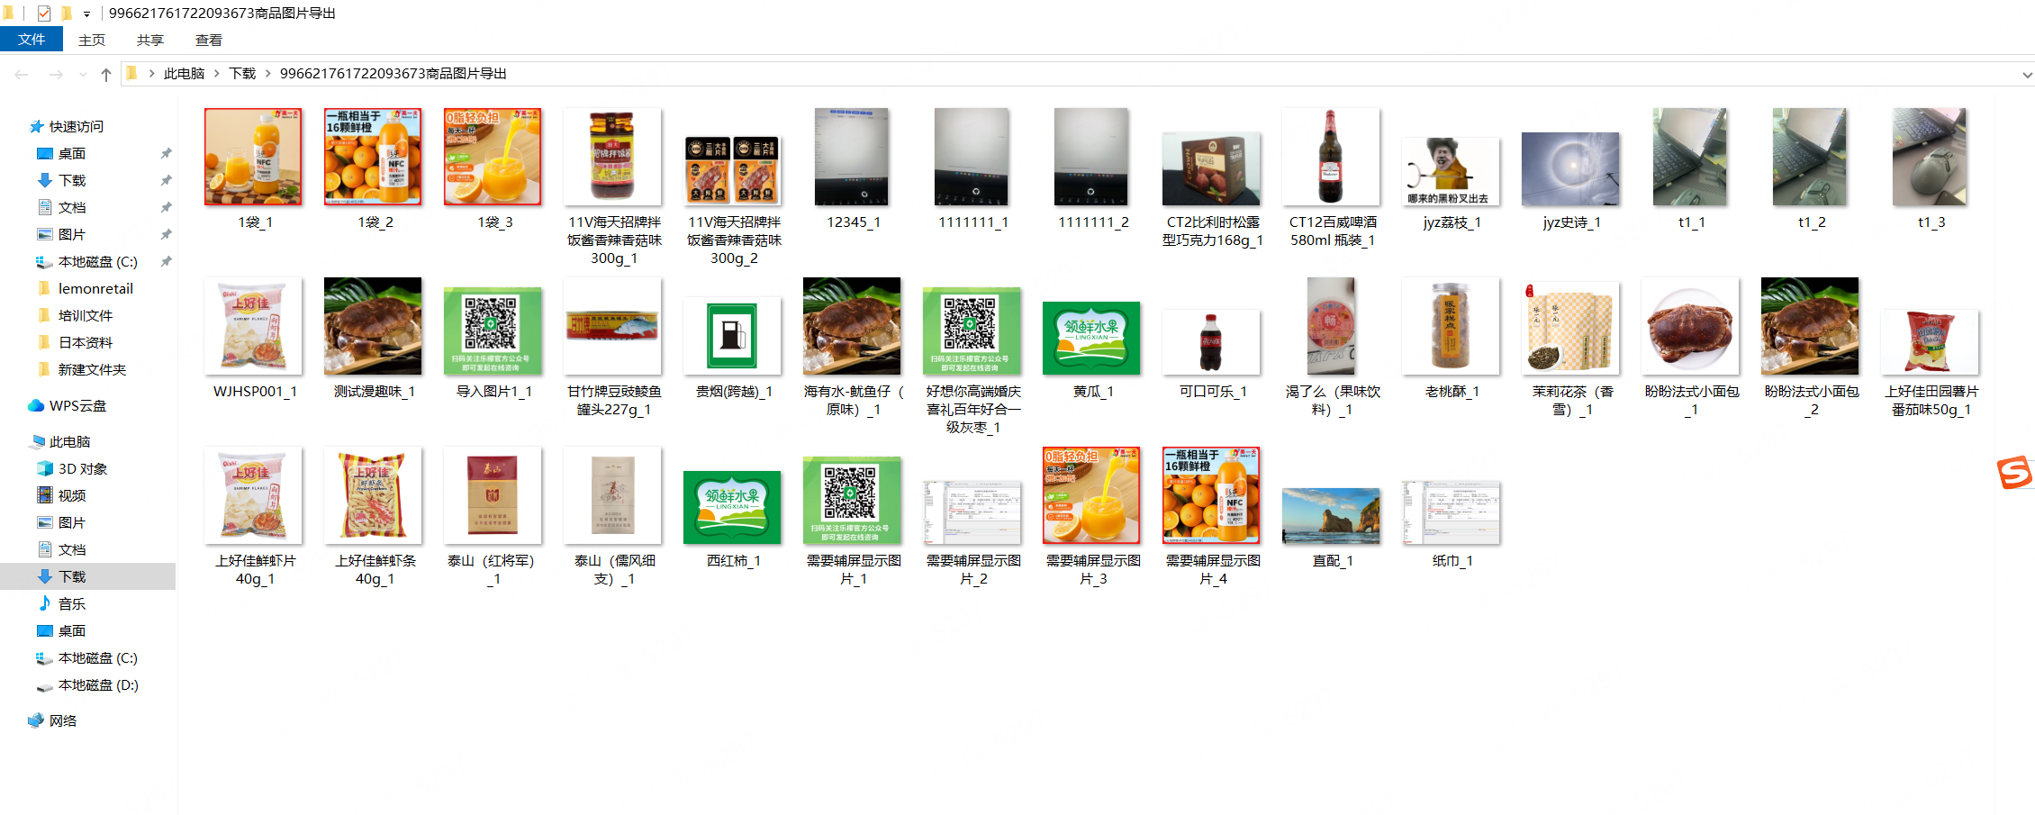Select the 纸巾_1 screenshot thumbnail

point(1451,512)
